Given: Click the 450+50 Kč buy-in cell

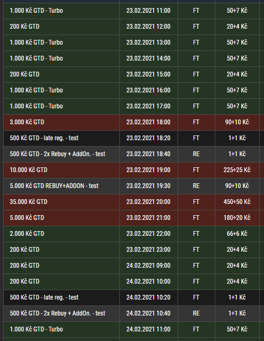Looking at the screenshot, I should (x=237, y=202).
